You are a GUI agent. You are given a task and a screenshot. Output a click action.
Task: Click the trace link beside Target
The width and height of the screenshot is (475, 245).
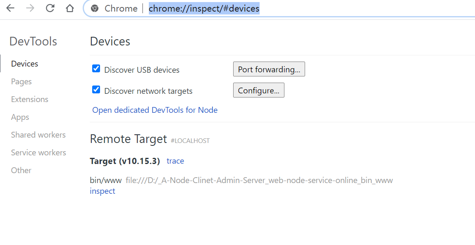pos(175,161)
